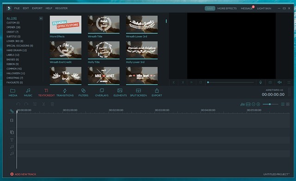Select the Split Screen tool

(x=138, y=93)
